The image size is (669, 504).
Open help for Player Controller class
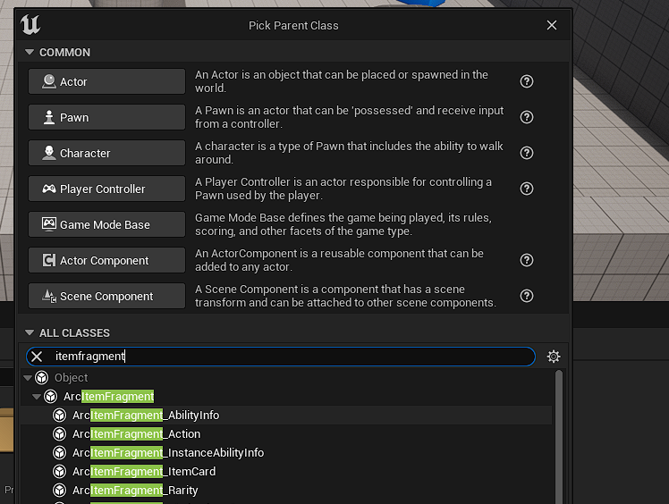527,189
